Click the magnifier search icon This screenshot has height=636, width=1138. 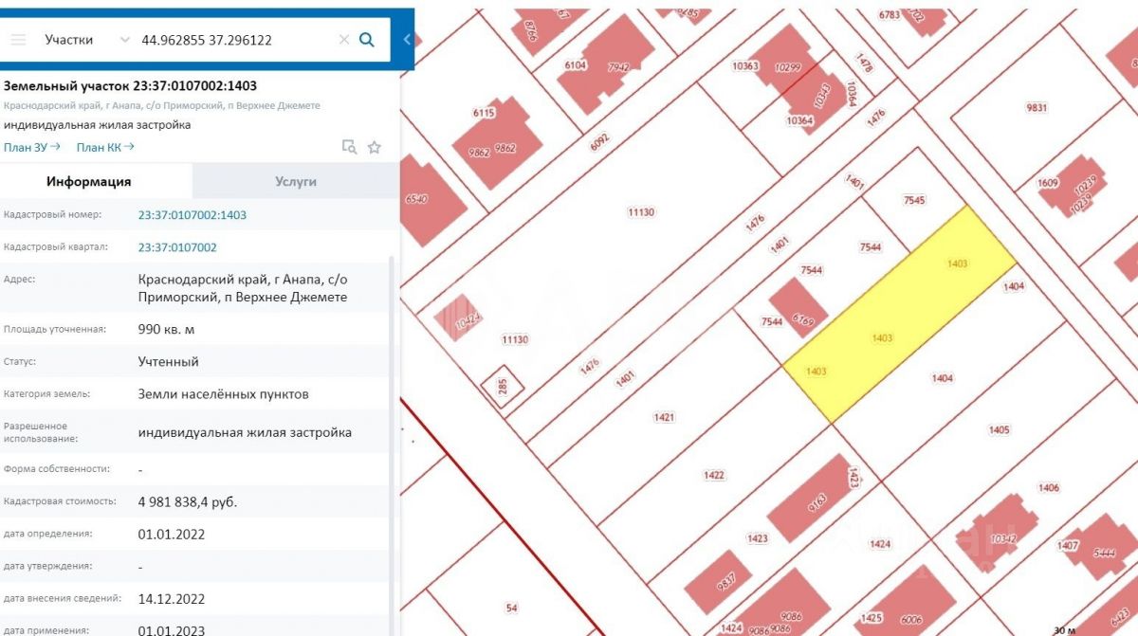tap(367, 40)
